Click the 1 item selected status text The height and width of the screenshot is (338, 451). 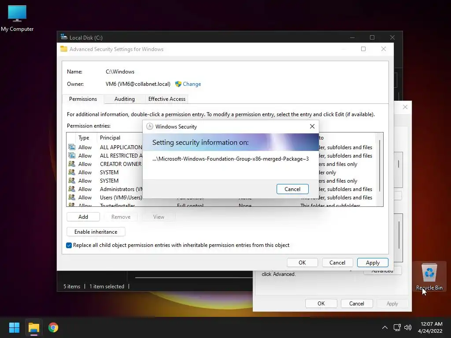[107, 286]
